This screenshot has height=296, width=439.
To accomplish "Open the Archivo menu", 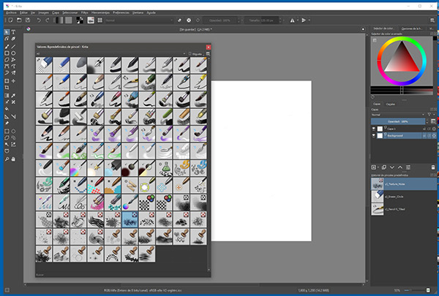I will tap(11, 12).
